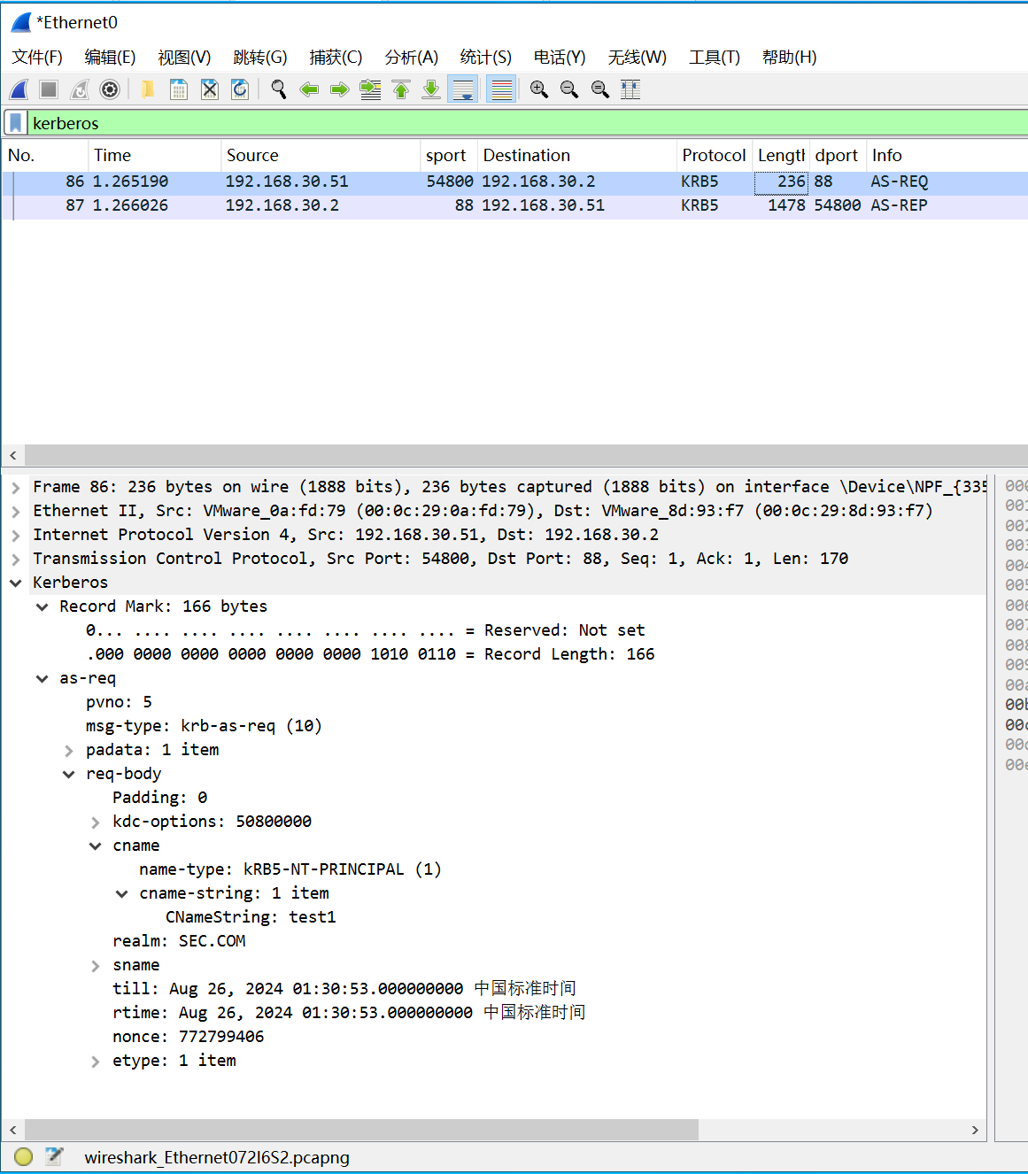Viewport: 1028px width, 1174px height.
Task: Click the open capture file folder icon
Action: point(148,89)
